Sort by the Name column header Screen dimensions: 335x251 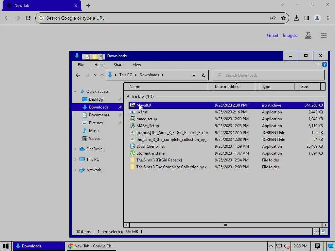(x=166, y=86)
